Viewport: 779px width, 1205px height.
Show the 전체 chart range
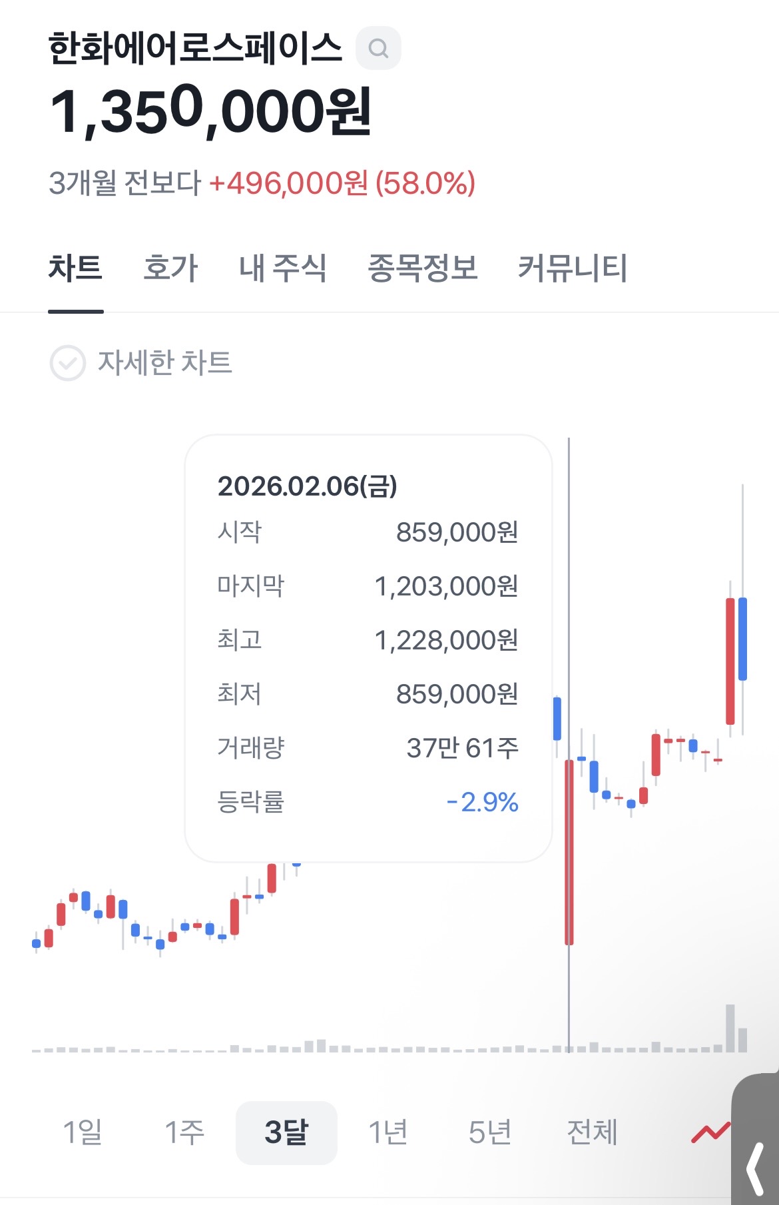pyautogui.click(x=592, y=1132)
